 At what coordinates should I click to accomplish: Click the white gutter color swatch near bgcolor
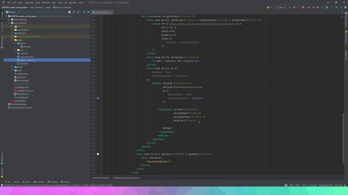point(98,154)
